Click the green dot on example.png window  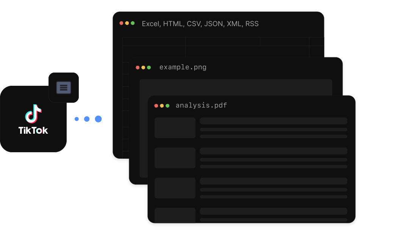click(x=149, y=67)
